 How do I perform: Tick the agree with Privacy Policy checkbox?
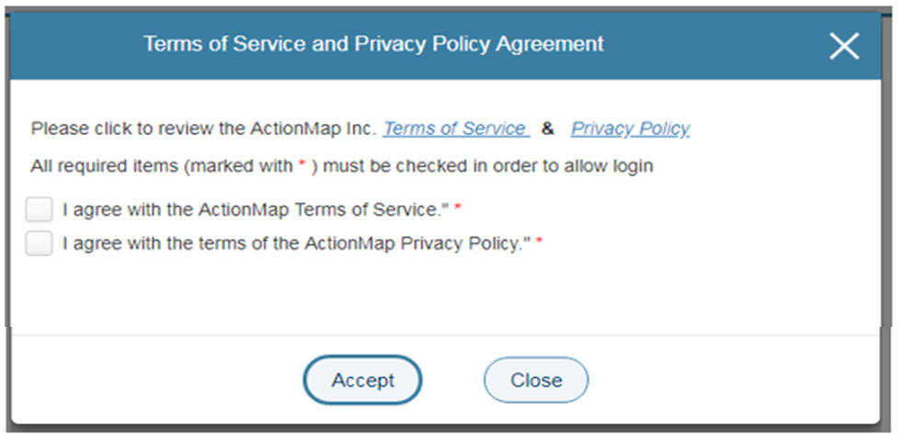(x=40, y=243)
